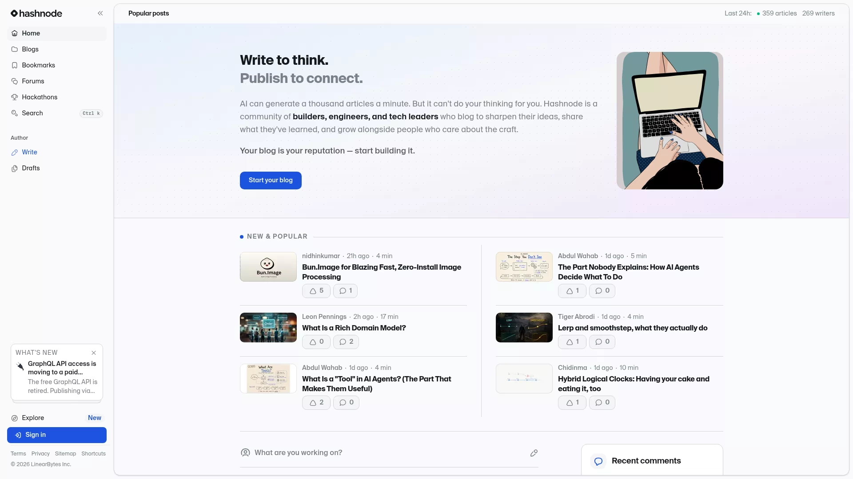
Task: Open Blogs in the sidebar
Action: (57, 49)
